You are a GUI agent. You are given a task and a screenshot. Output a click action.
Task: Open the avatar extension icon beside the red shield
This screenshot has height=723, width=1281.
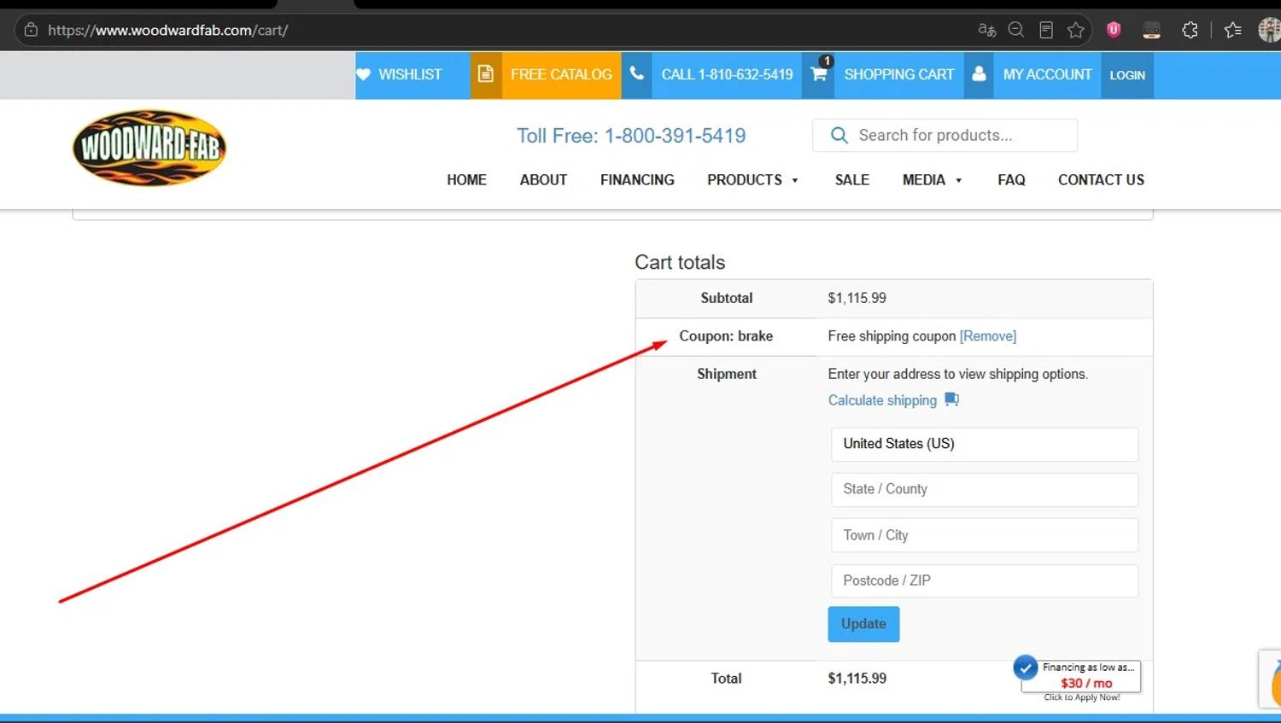coord(1151,30)
